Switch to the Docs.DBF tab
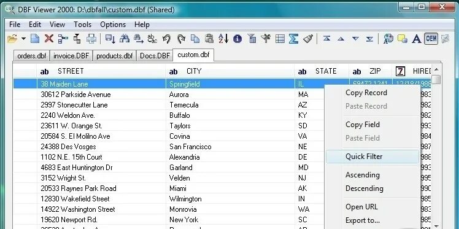Image resolution: width=459 pixels, height=229 pixels. click(x=155, y=56)
